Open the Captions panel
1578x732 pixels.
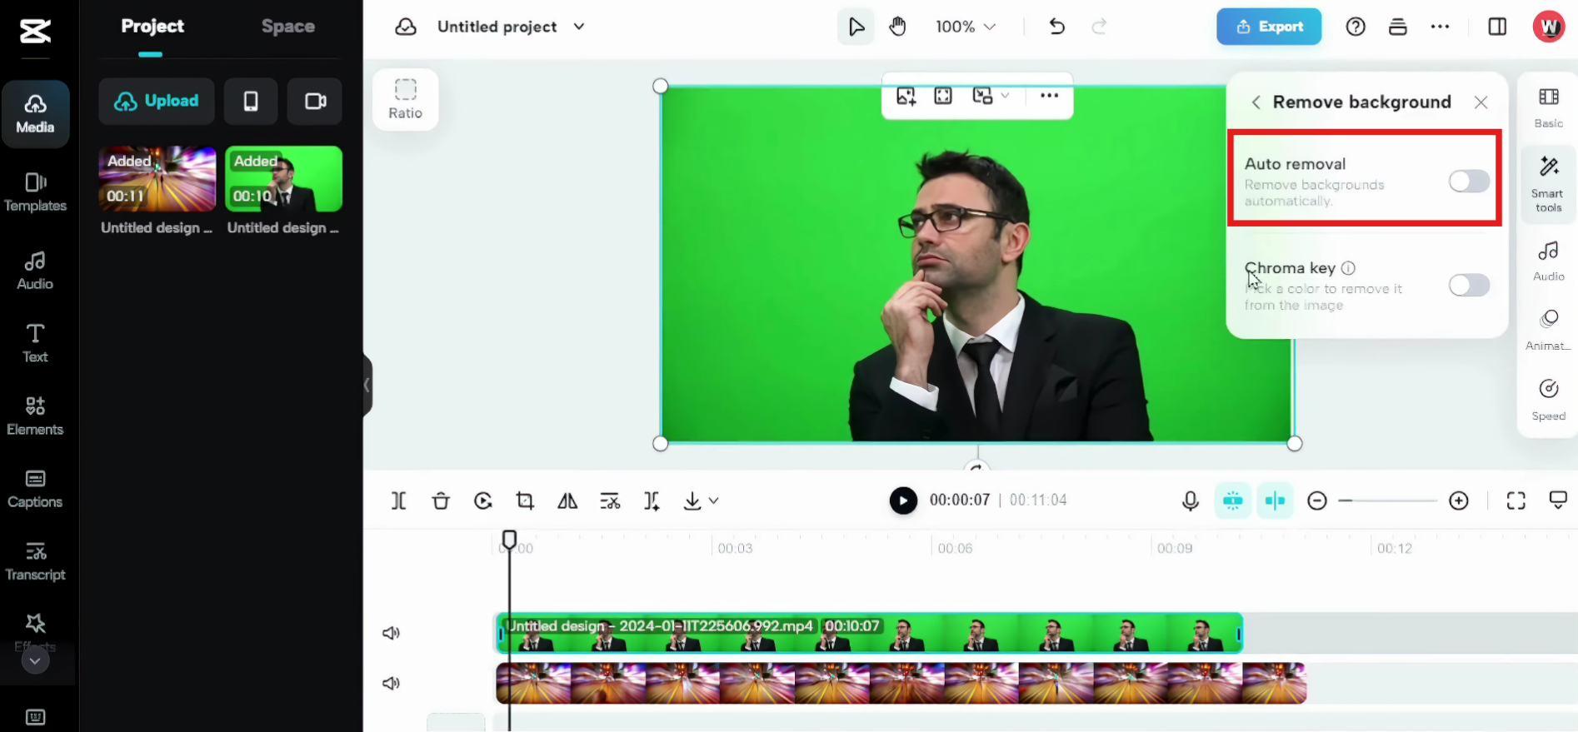tap(35, 489)
